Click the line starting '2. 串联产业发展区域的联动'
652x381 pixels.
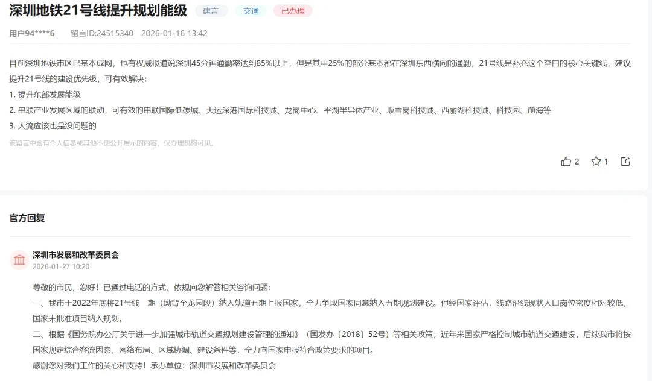click(x=280, y=110)
